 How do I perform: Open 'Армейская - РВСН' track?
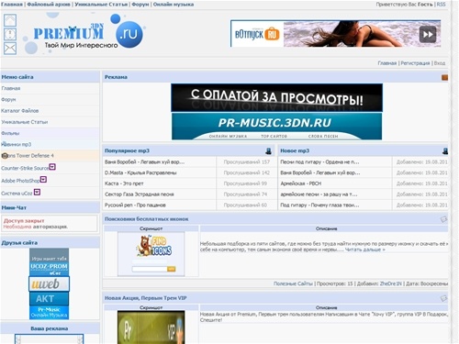tap(301, 183)
